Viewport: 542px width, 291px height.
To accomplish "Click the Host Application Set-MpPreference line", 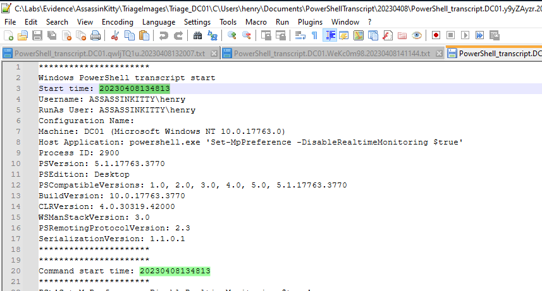I will point(250,142).
